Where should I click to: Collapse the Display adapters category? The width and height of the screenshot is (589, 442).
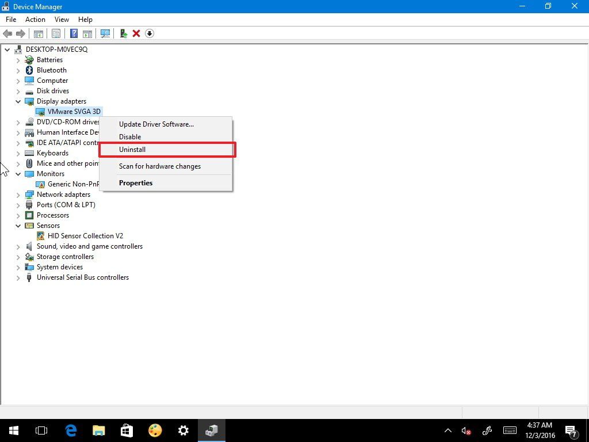pos(18,101)
